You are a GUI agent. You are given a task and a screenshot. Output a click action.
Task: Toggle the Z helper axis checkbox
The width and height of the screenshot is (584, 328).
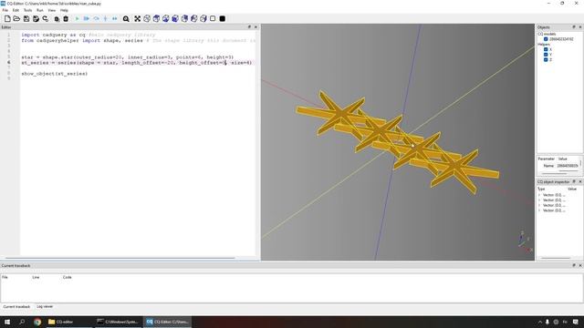(546, 60)
